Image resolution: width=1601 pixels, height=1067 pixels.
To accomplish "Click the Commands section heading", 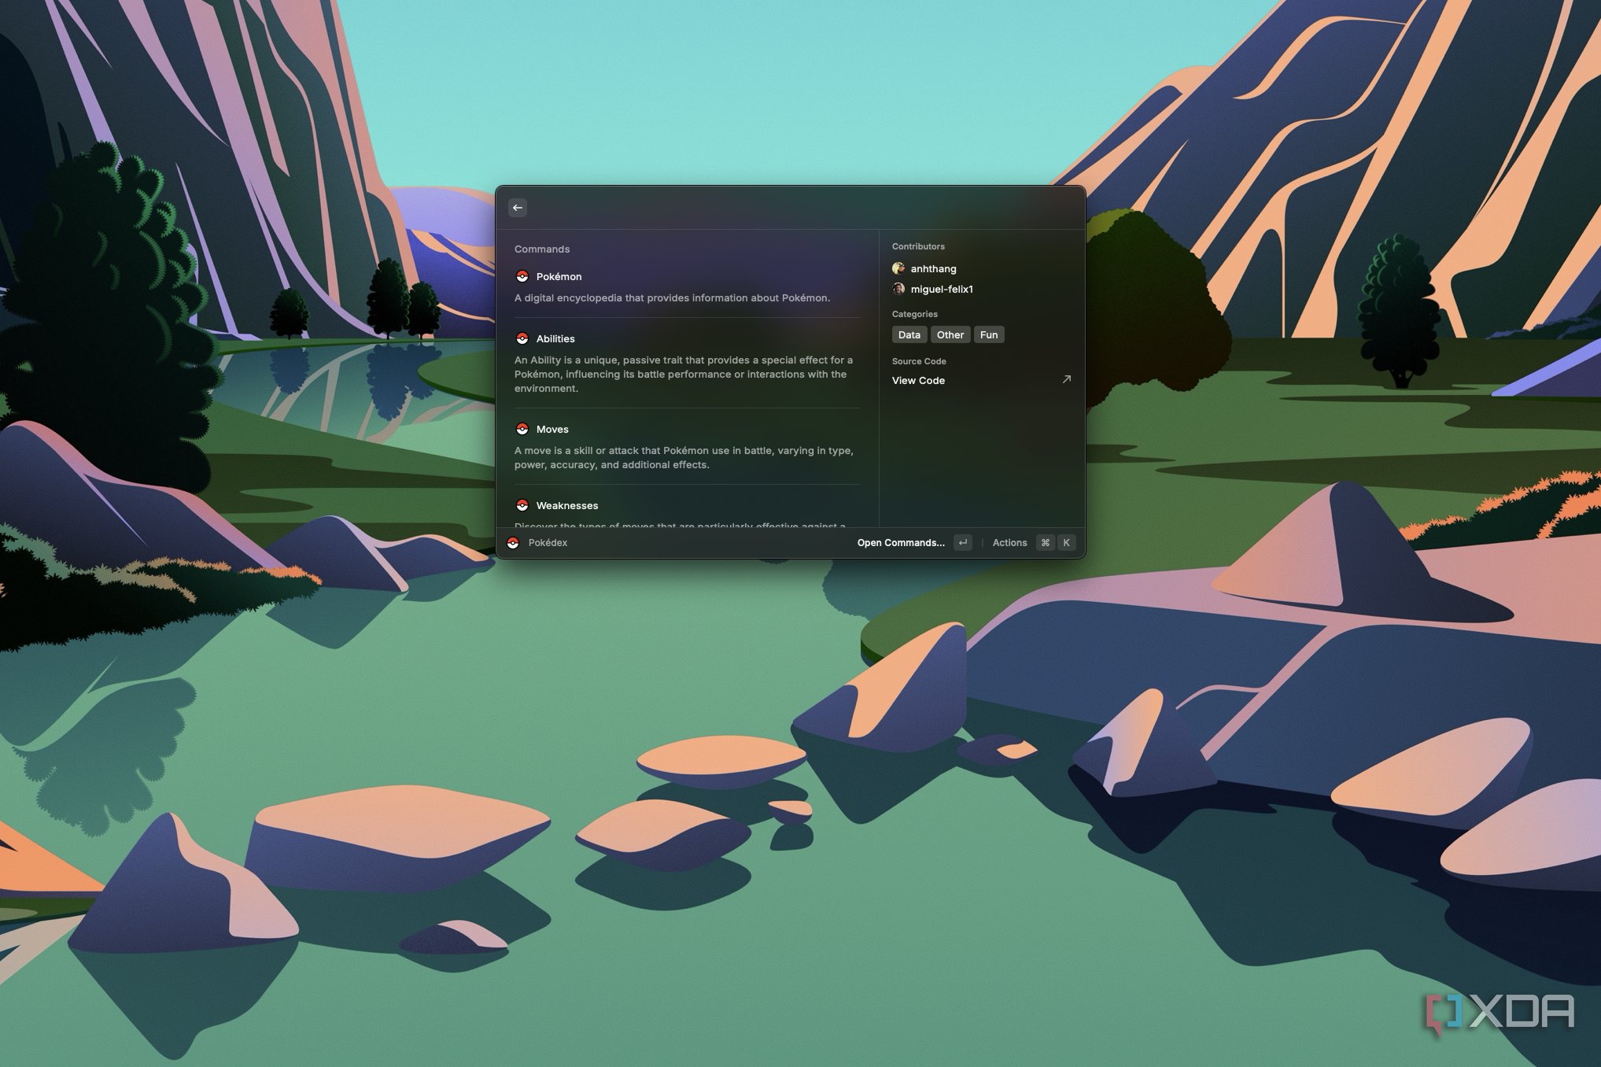I will pyautogui.click(x=542, y=249).
